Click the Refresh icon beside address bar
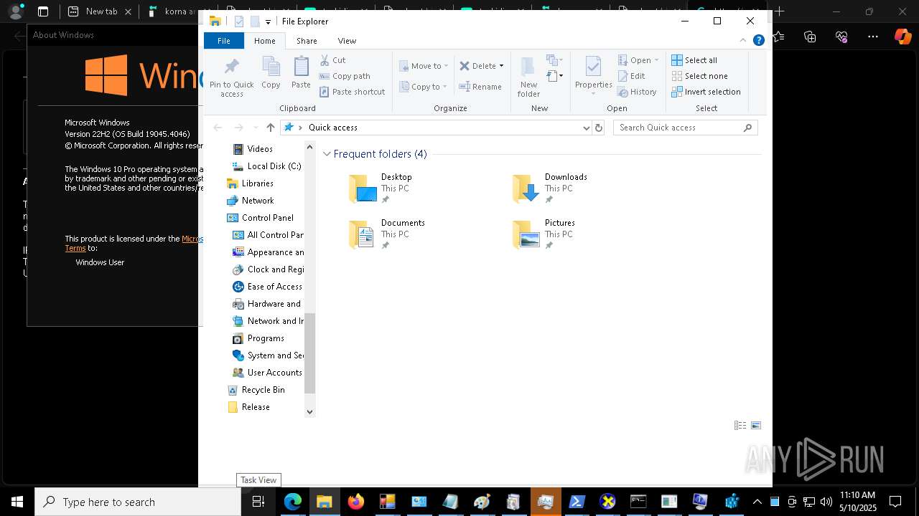Viewport: 919px width, 516px height. click(599, 128)
